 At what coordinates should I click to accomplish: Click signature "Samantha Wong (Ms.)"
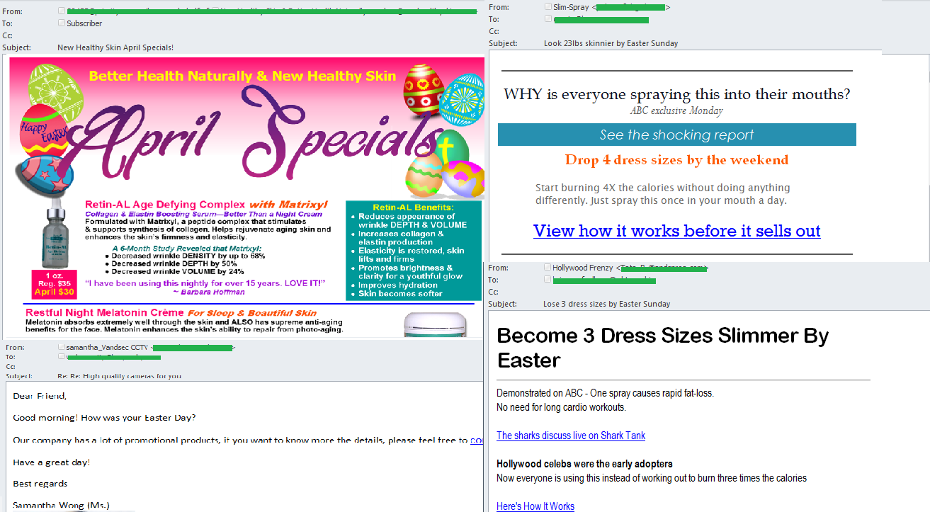61,506
